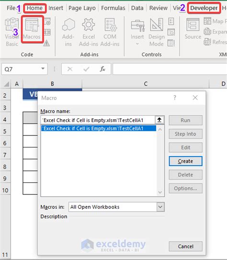Switch to the Page Layout tab

[x=82, y=8]
